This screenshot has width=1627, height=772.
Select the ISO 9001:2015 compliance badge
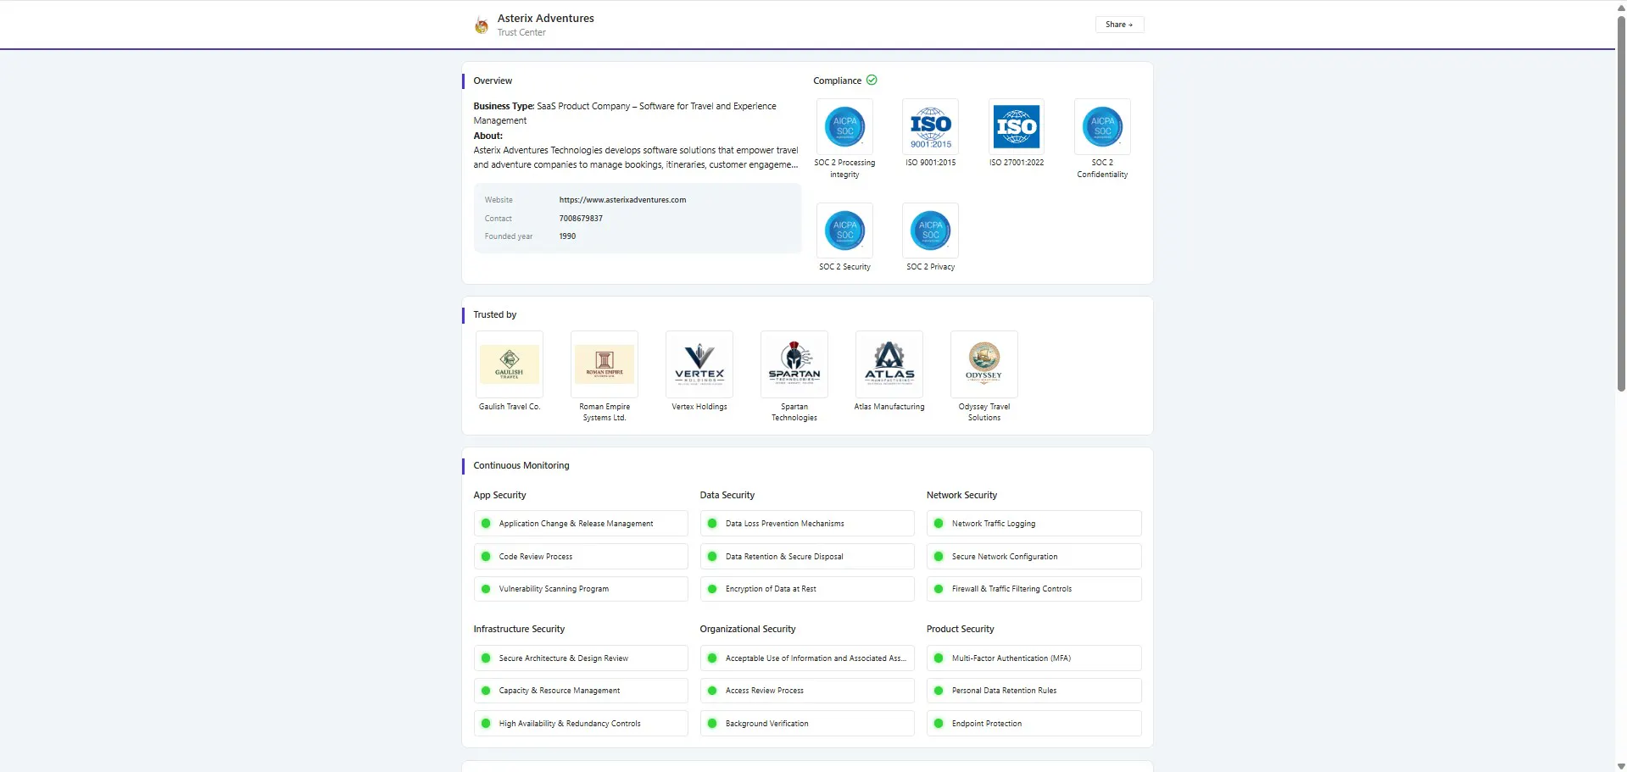[x=930, y=126]
